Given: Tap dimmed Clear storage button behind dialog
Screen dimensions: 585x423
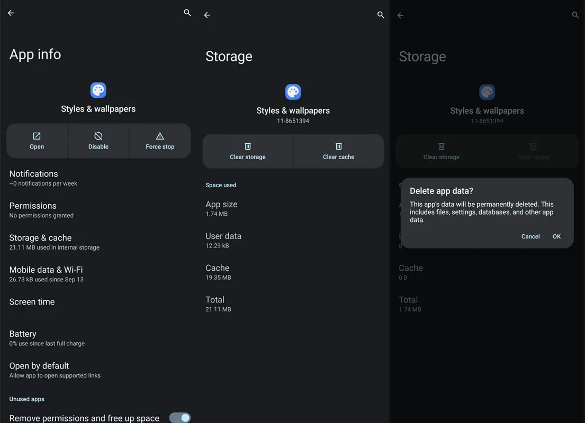Looking at the screenshot, I should (x=442, y=151).
